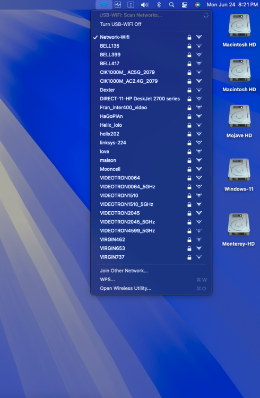
Task: Connect to VIDEOTRON0064_5GHz
Action: (x=151, y=187)
